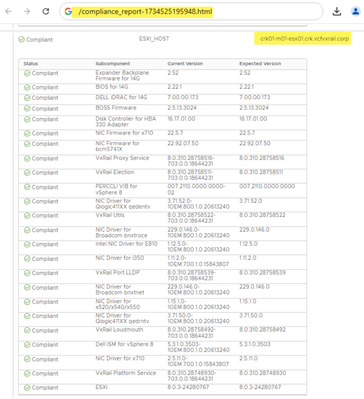
Task: Click the ESXI_HOST label
Action: (x=154, y=39)
